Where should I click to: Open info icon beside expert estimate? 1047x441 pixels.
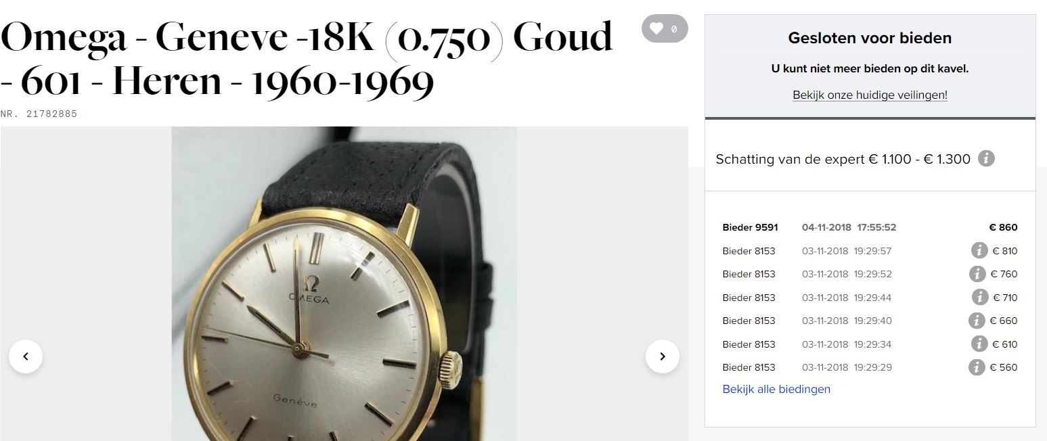click(x=987, y=160)
